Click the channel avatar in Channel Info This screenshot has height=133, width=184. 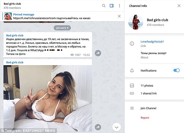click(136, 22)
